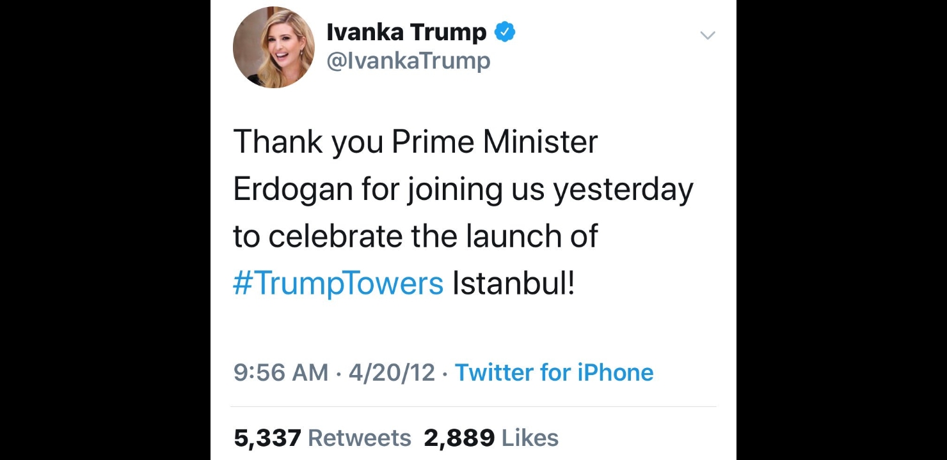The width and height of the screenshot is (947, 460).
Task: Click the @IvankaTrump handle
Action: tap(408, 61)
